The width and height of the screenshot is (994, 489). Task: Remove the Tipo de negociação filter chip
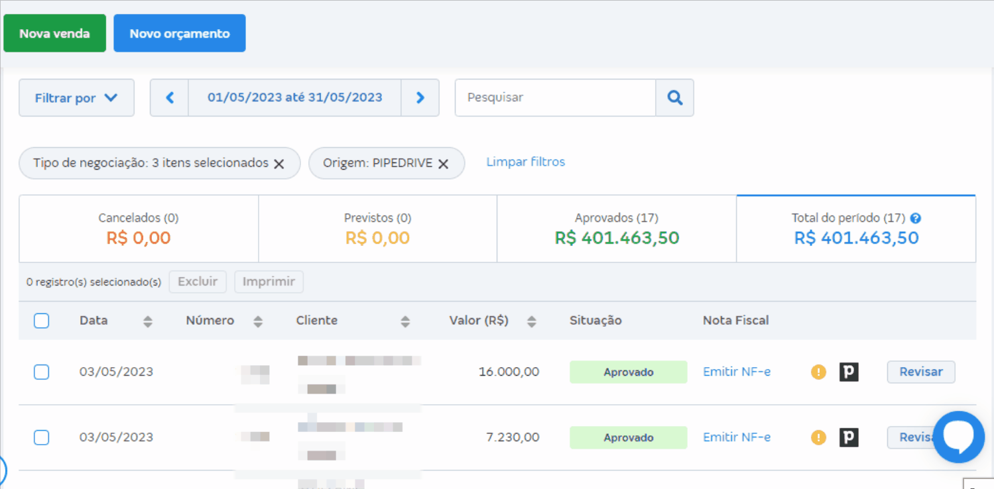tap(279, 164)
